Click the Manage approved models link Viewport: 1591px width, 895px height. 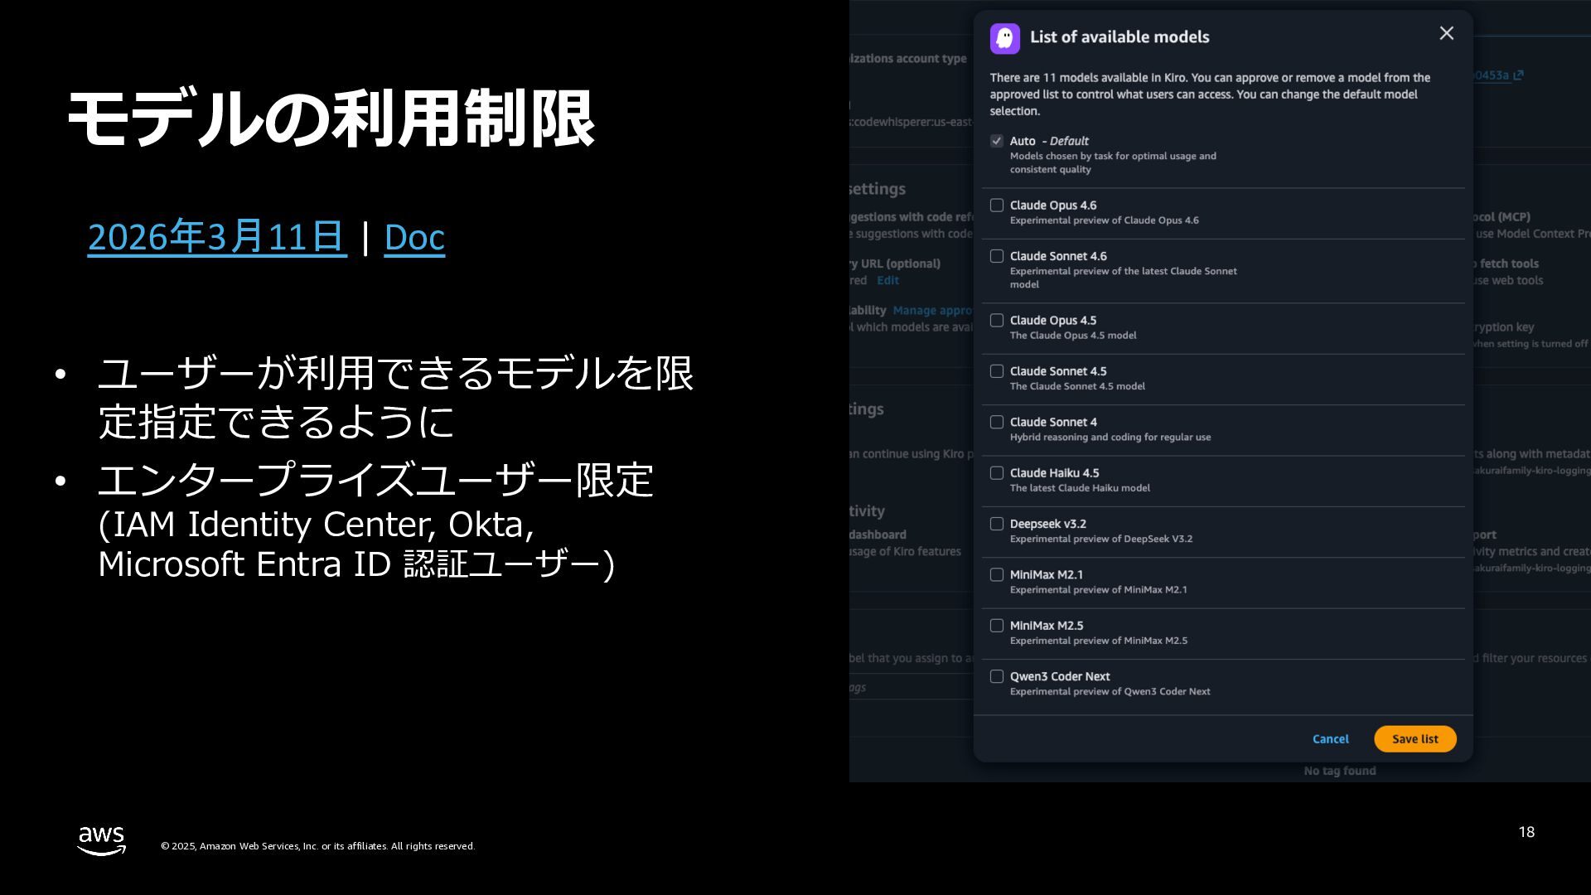pyautogui.click(x=932, y=311)
